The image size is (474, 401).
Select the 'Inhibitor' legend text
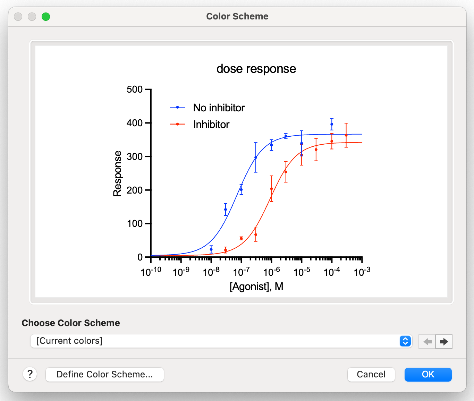211,125
